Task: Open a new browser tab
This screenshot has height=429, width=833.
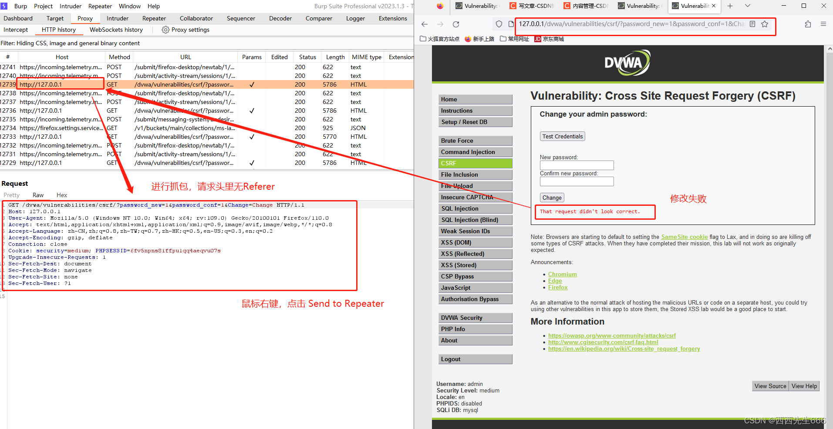Action: pyautogui.click(x=730, y=6)
